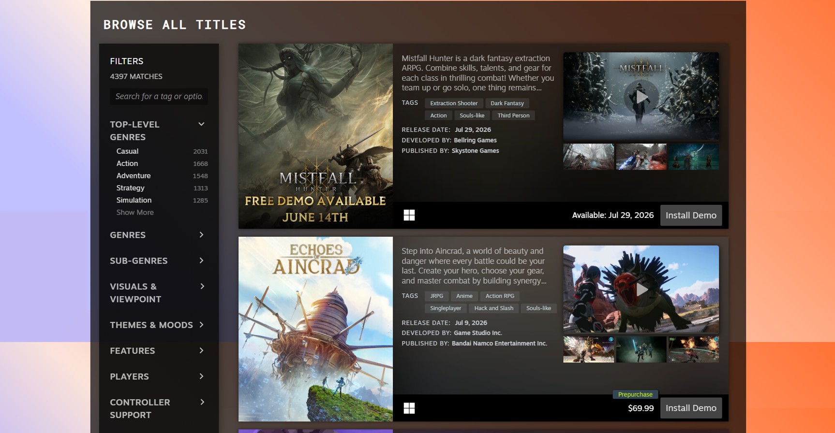Open the JRPG tag

[436, 296]
